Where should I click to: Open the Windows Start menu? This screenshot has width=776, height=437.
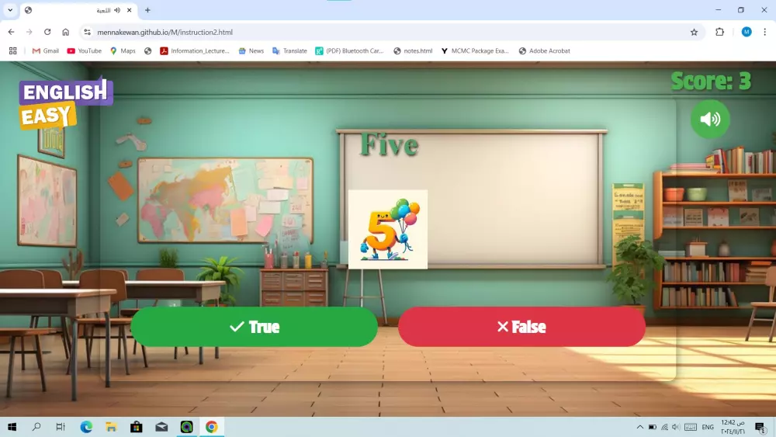coord(12,427)
